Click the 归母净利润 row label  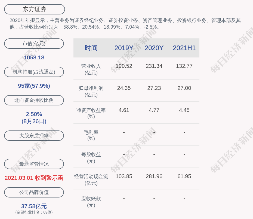point(91,91)
